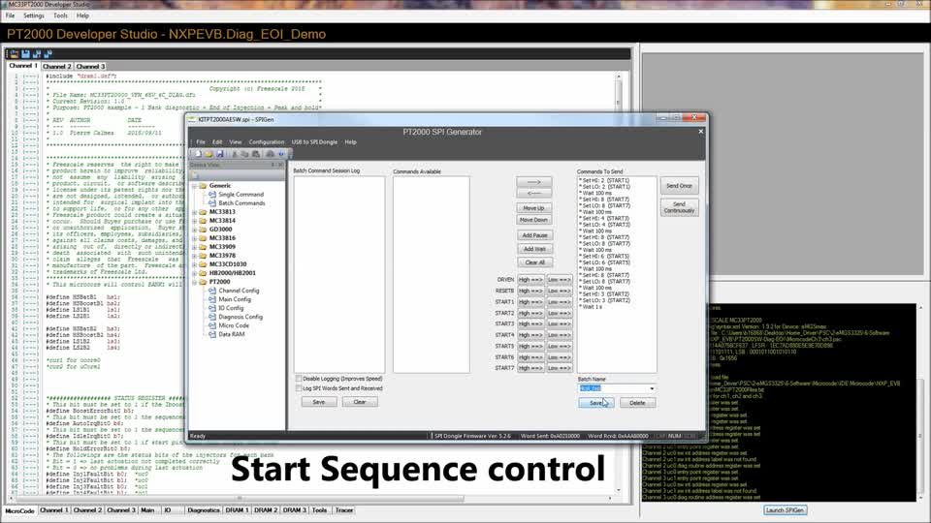
Task: Select the Wait 1 s command entry
Action: point(592,306)
